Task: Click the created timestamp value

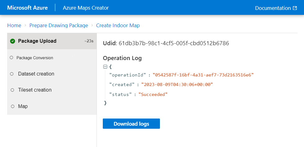Action: [x=177, y=84]
